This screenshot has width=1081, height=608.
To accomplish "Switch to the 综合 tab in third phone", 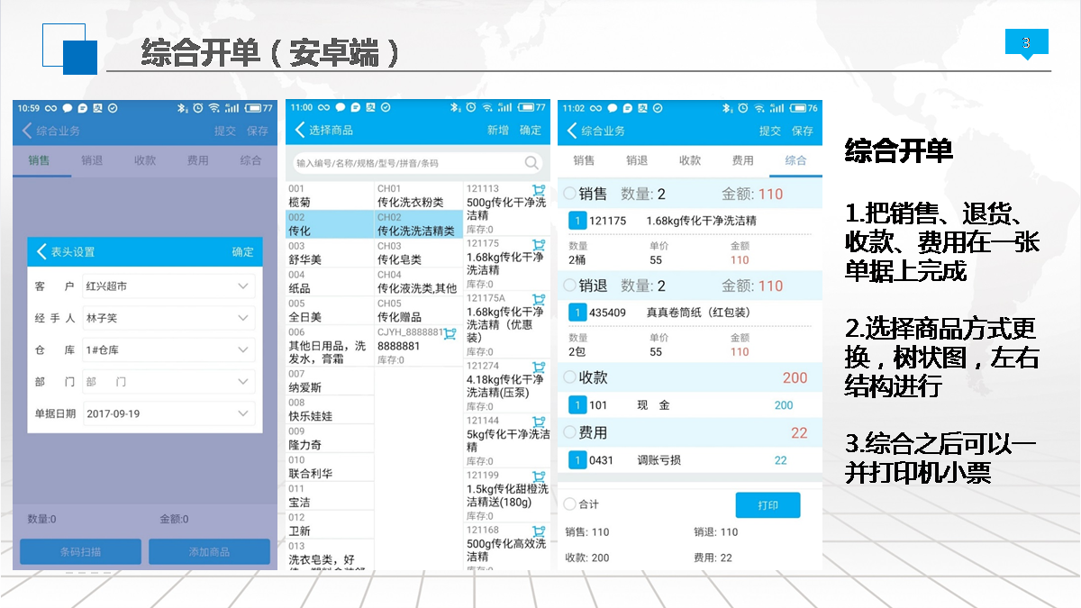I will coord(795,160).
